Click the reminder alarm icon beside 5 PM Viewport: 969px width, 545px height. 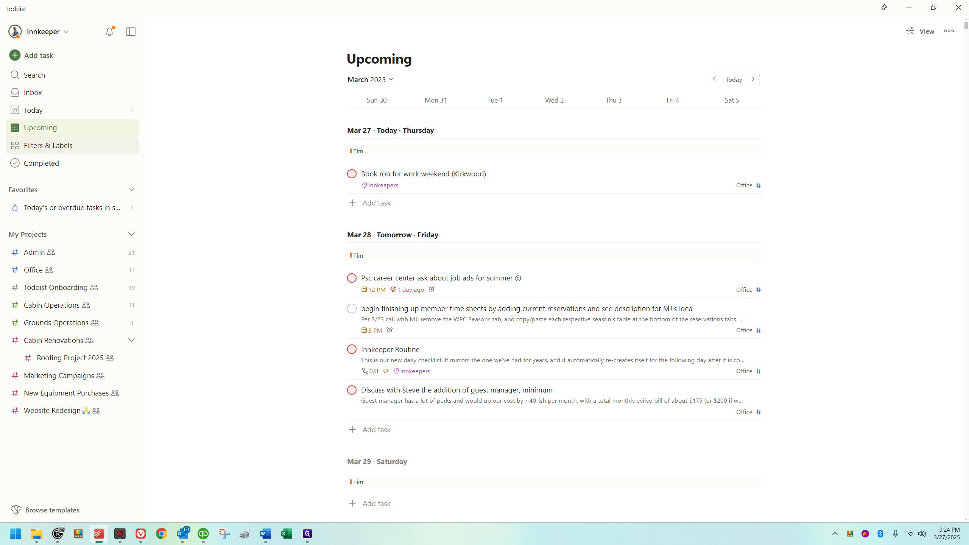[x=389, y=330]
